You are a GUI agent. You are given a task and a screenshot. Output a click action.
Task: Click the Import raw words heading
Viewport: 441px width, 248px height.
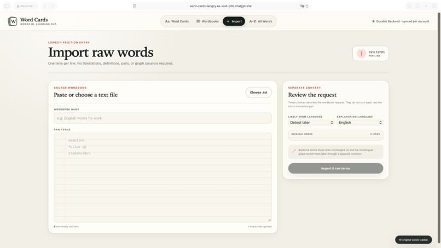coord(101,53)
